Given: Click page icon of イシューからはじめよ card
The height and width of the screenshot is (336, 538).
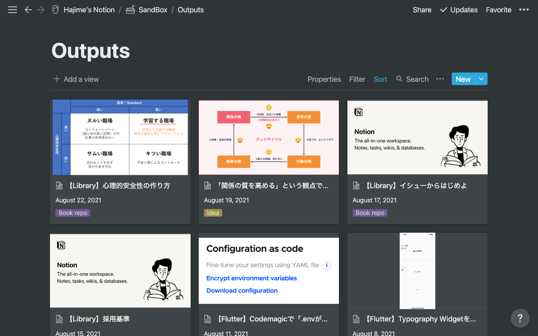Looking at the screenshot, I should tap(356, 186).
